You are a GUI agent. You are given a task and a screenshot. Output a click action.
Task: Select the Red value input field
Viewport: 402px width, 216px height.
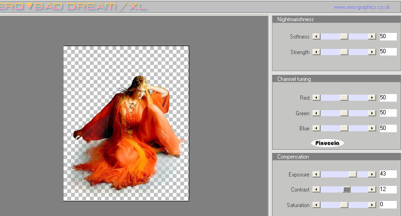click(388, 97)
